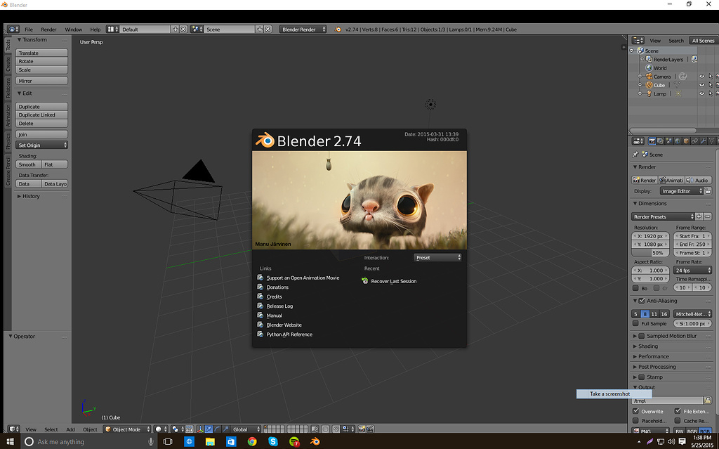This screenshot has width=719, height=449.
Task: Uncheck the Overwrite checkbox
Action: point(635,411)
